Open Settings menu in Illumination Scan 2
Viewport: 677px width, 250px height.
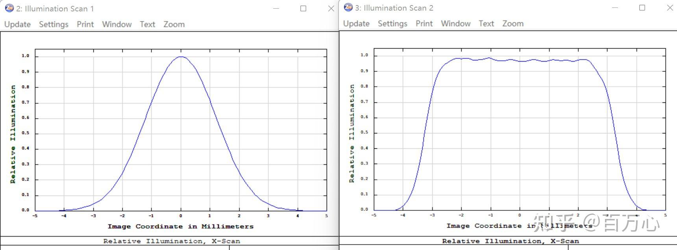point(392,24)
